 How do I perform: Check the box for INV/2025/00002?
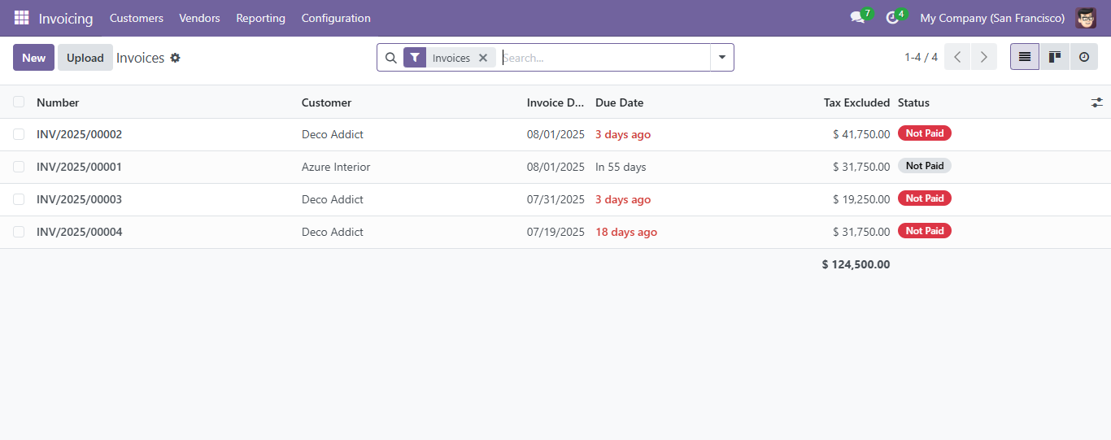[19, 134]
